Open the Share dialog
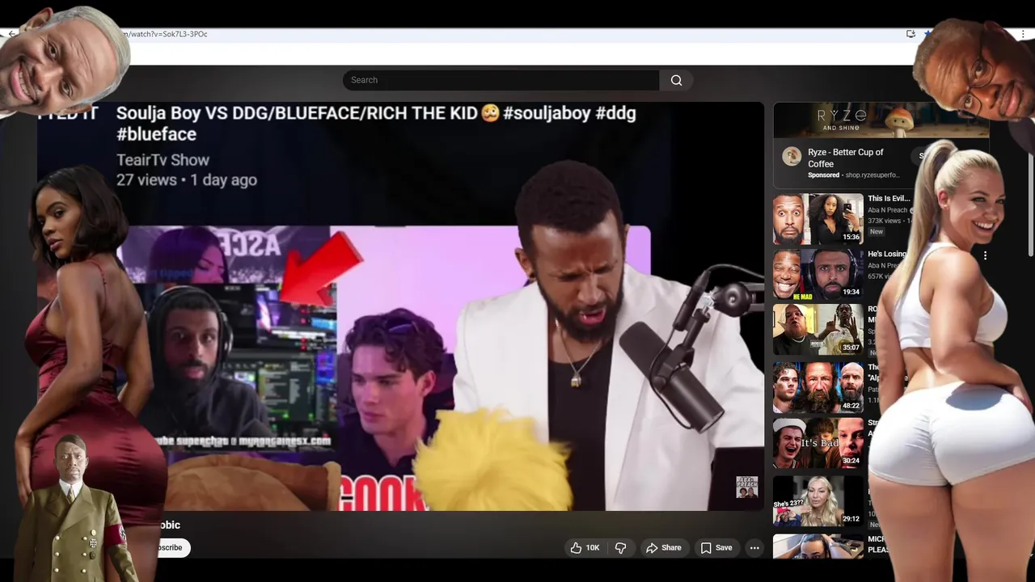This screenshot has height=582, width=1035. [663, 547]
